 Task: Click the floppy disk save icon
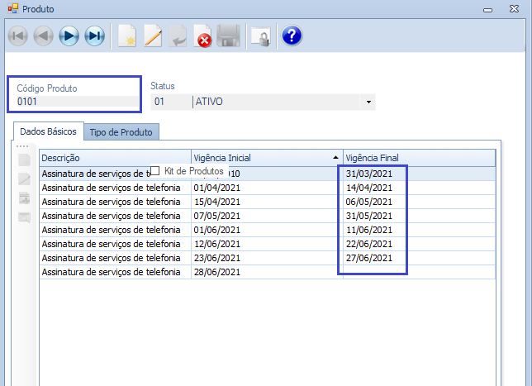pyautogui.click(x=229, y=36)
